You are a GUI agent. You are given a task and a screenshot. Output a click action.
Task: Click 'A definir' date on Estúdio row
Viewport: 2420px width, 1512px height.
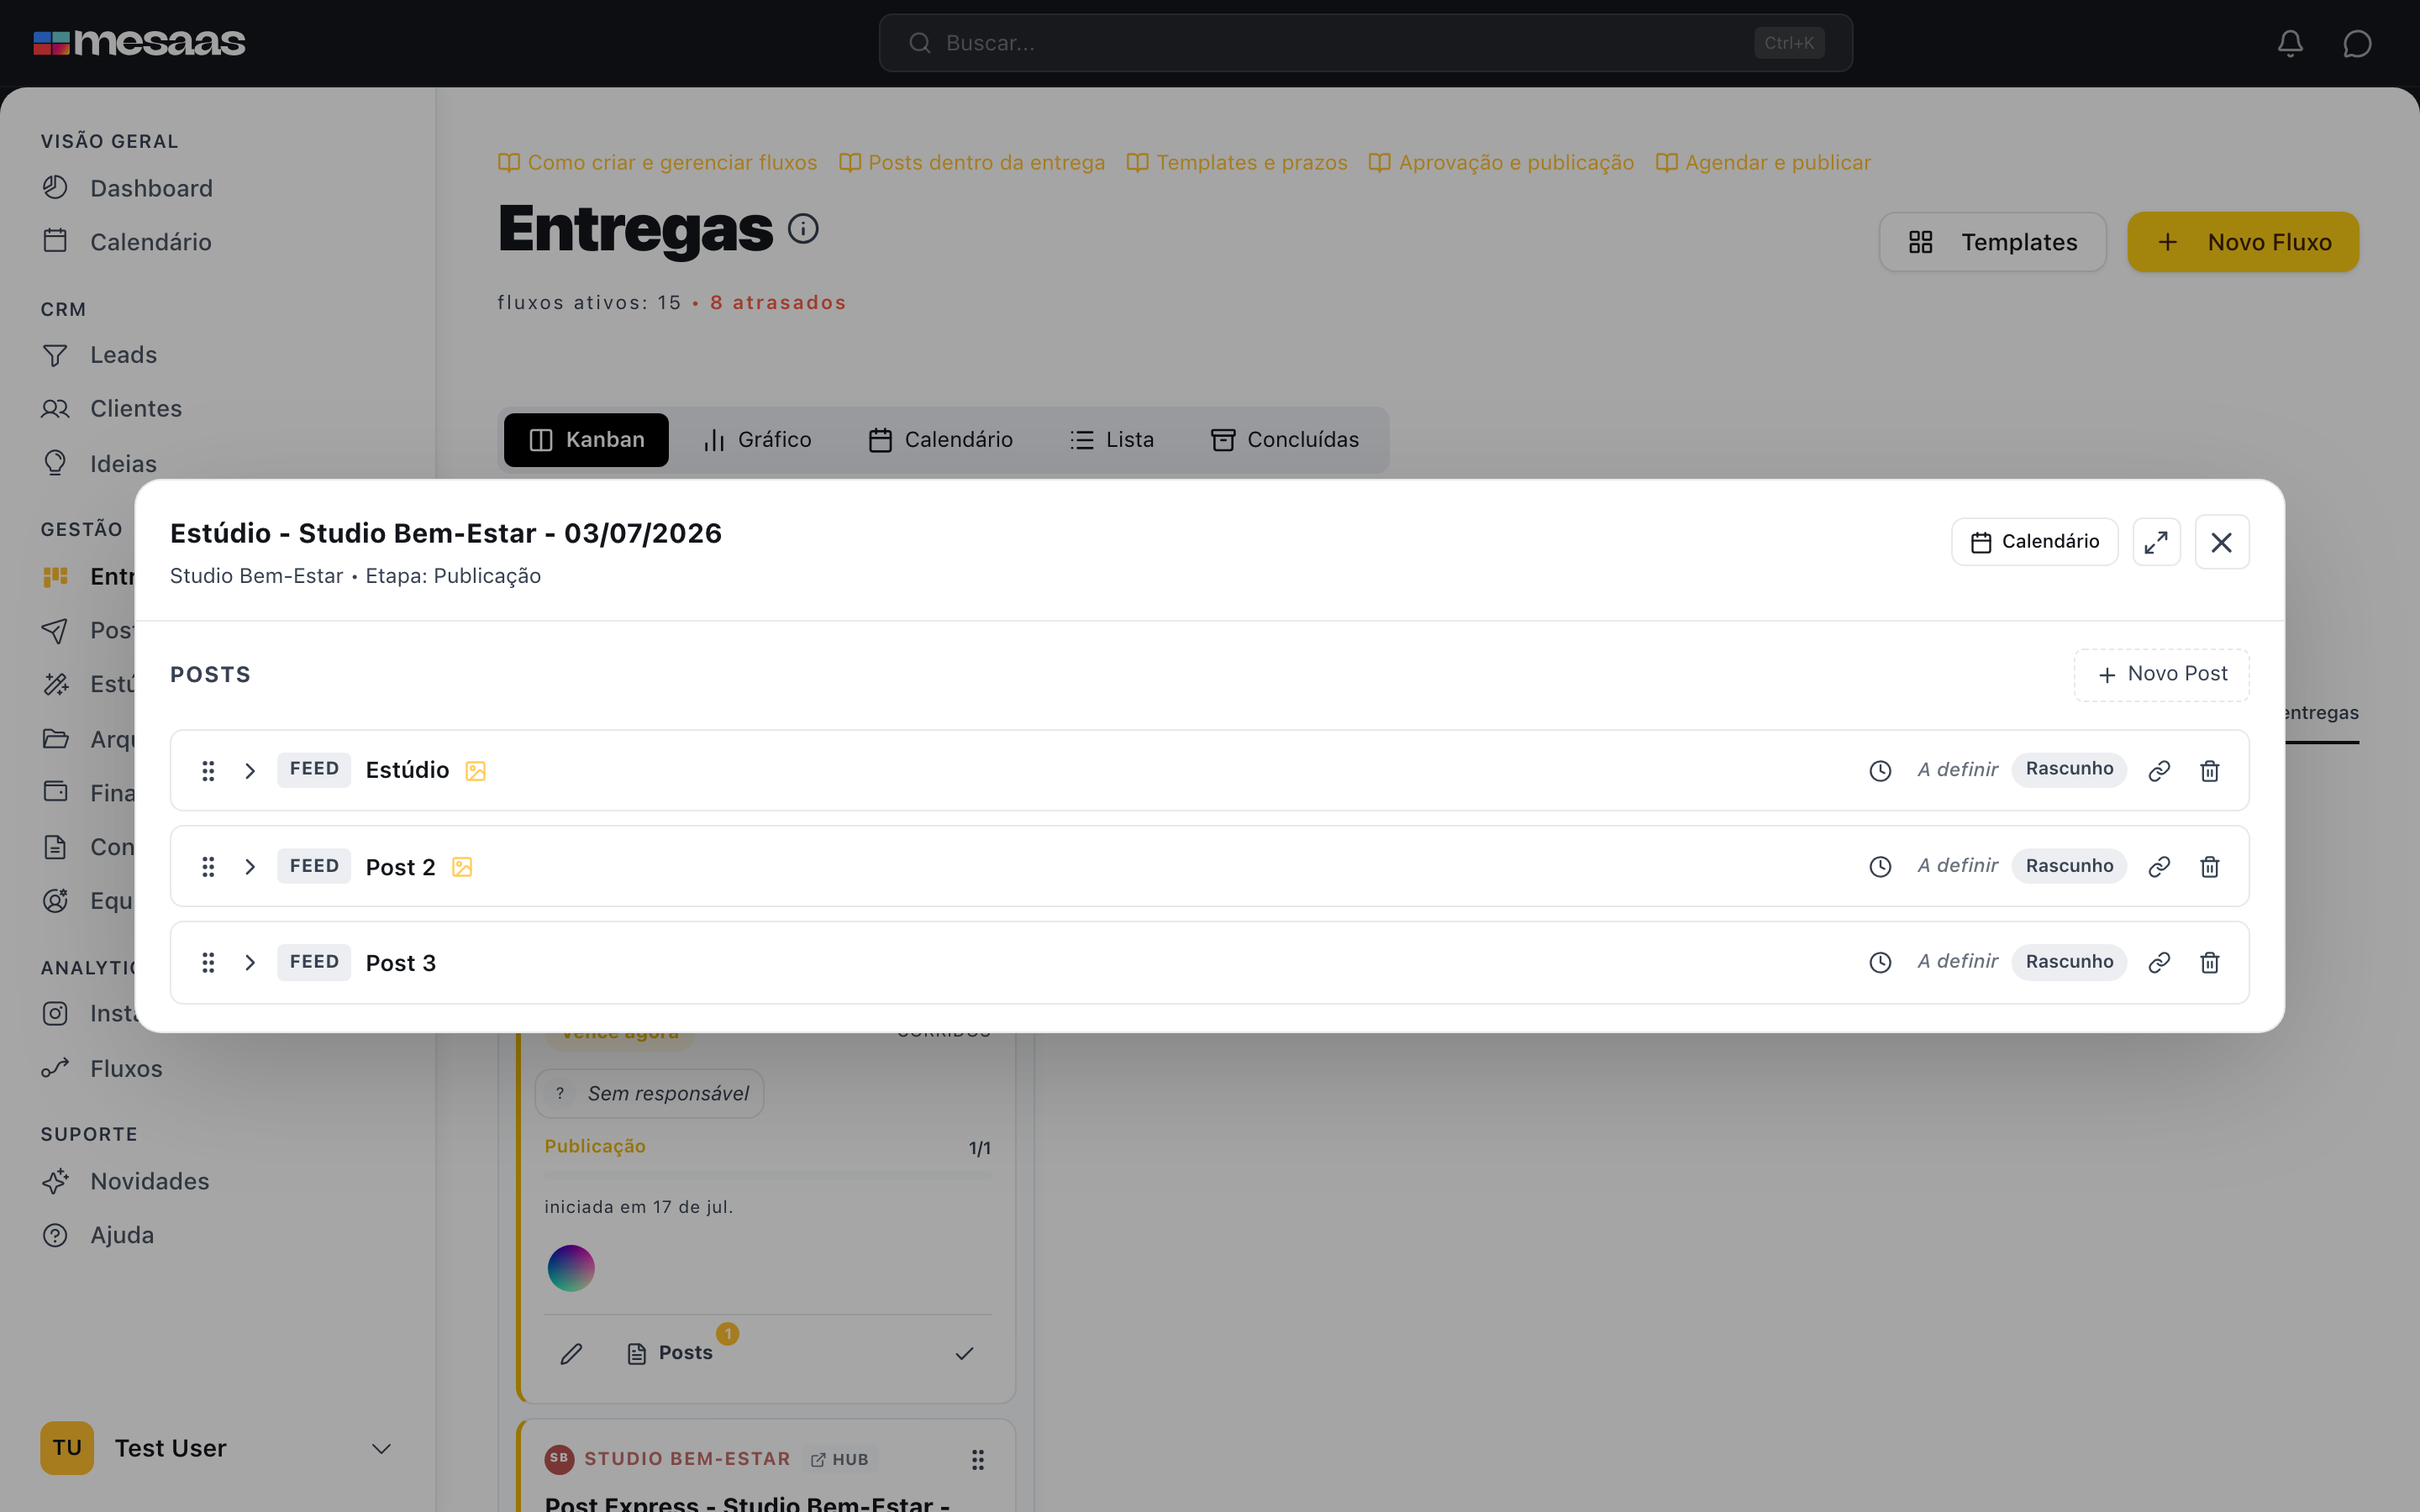coord(1957,770)
